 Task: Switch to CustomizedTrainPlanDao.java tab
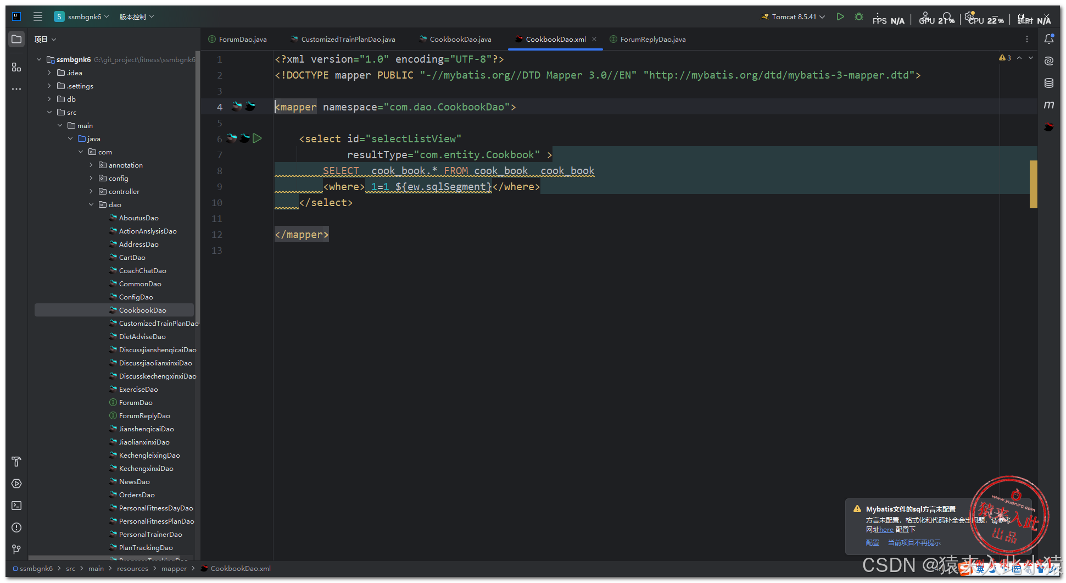tap(343, 39)
